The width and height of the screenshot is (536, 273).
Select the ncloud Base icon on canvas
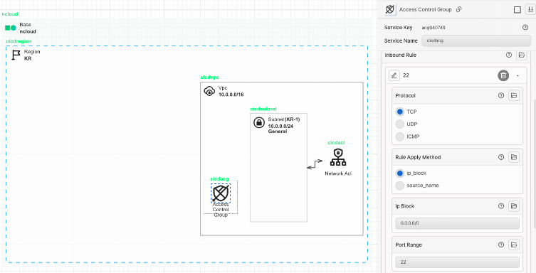11,28
